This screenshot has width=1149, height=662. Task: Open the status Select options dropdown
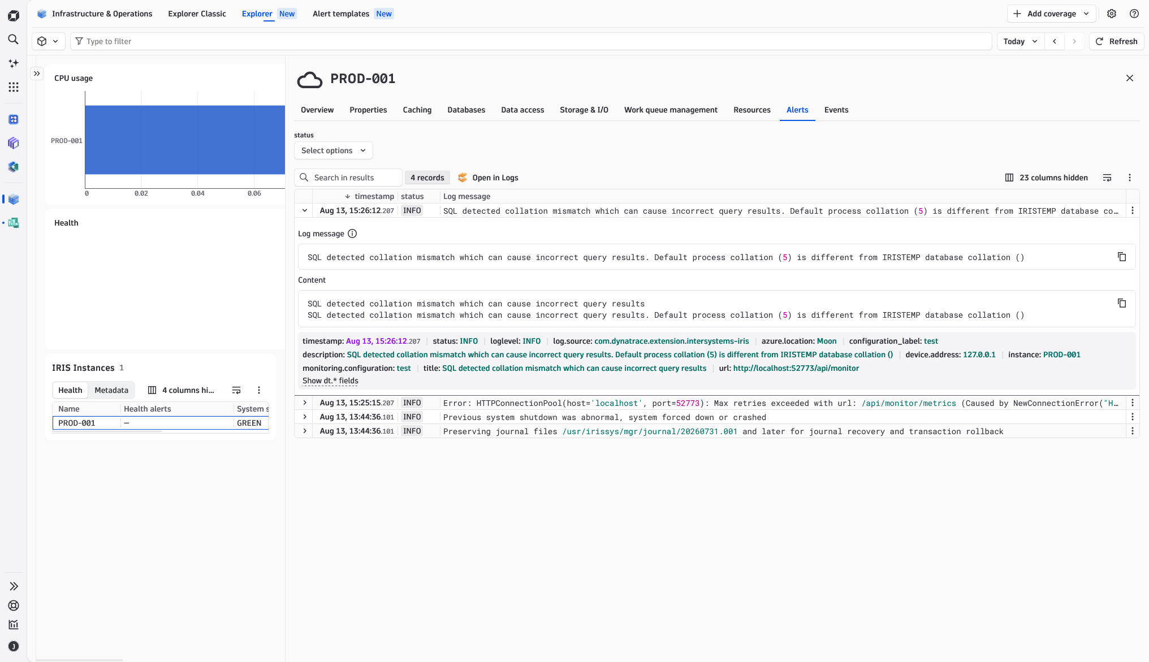(x=334, y=150)
